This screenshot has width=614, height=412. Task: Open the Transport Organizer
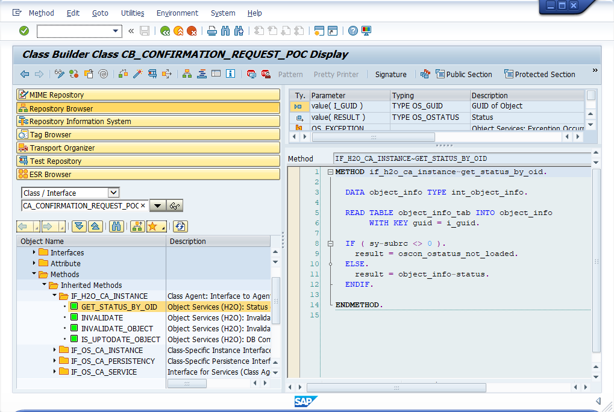coord(148,148)
